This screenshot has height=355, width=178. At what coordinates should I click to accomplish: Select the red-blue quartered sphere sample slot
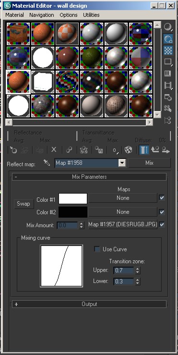click(x=141, y=58)
